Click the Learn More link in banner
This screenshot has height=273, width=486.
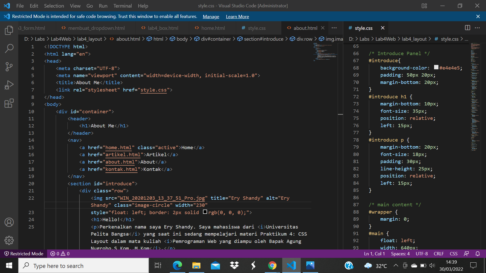237,16
